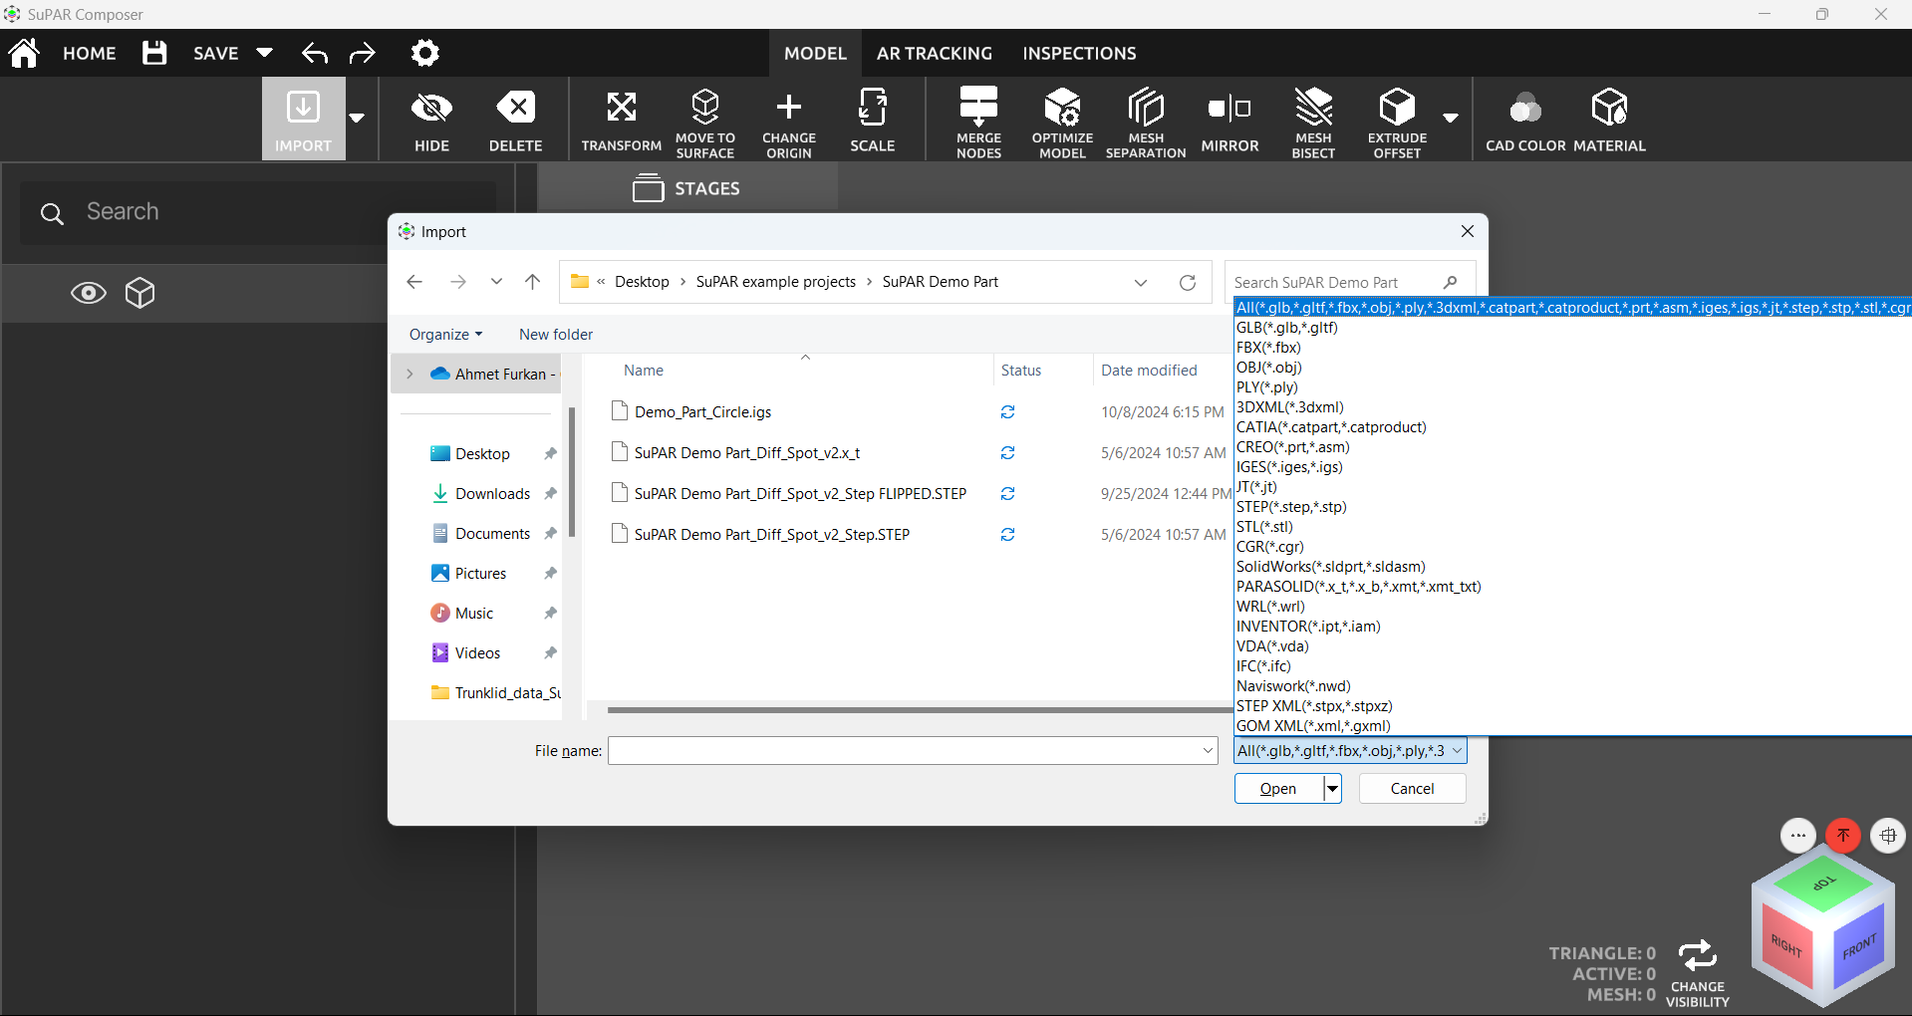Image resolution: width=1912 pixels, height=1016 pixels.
Task: Go forward in the Import dialog
Action: click(x=458, y=282)
